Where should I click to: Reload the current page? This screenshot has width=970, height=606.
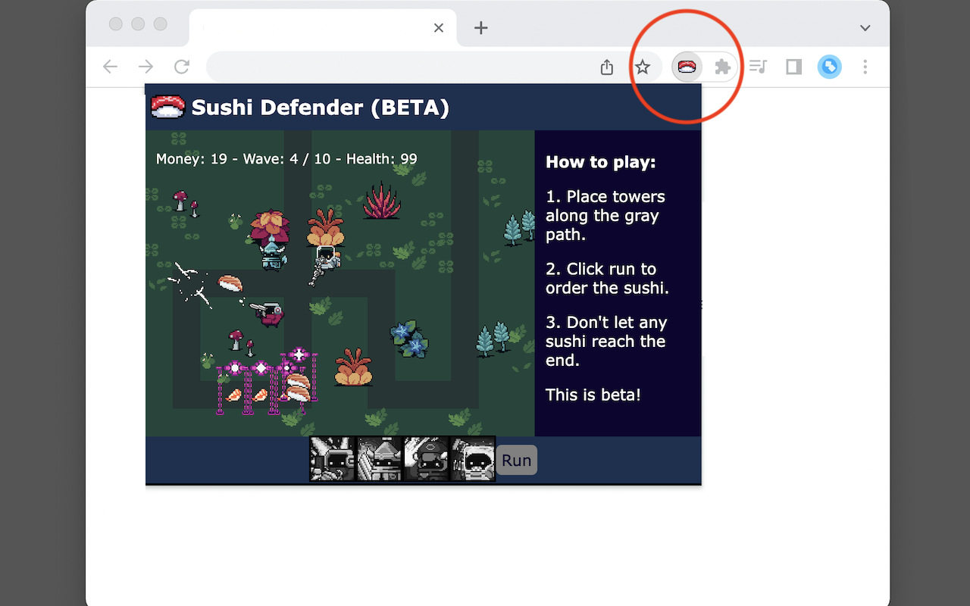click(182, 67)
